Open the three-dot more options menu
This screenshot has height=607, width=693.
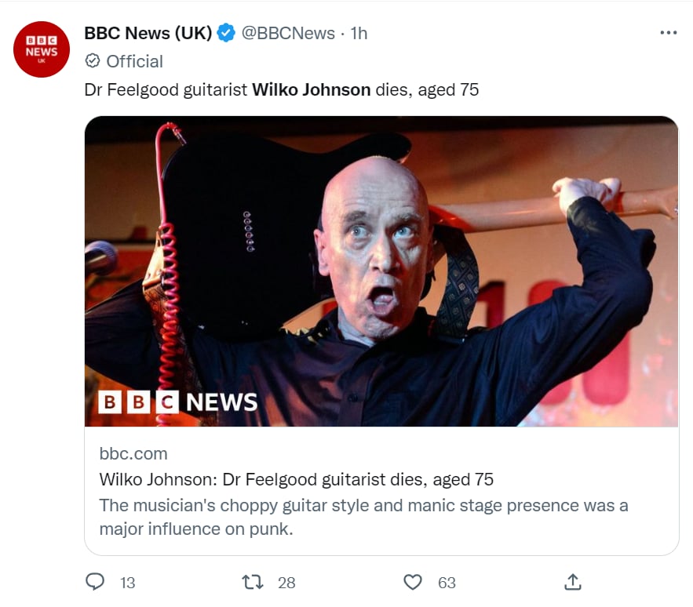pyautogui.click(x=668, y=33)
